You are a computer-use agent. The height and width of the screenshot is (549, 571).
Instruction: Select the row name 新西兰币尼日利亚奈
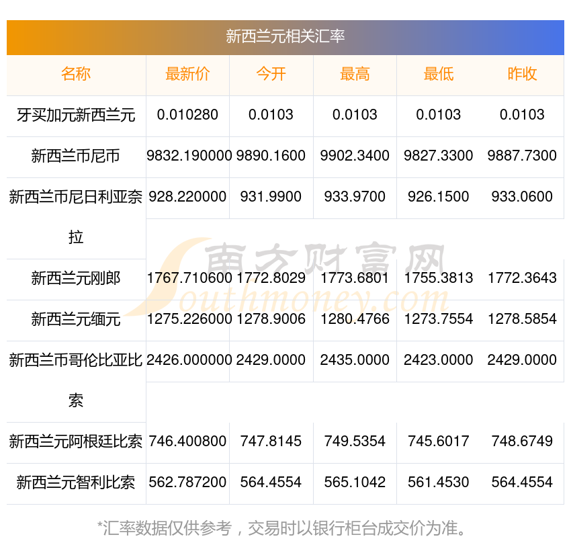click(x=76, y=197)
